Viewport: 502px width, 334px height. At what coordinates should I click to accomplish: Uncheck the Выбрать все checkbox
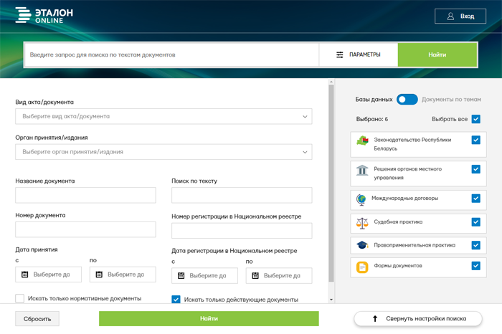click(x=475, y=119)
